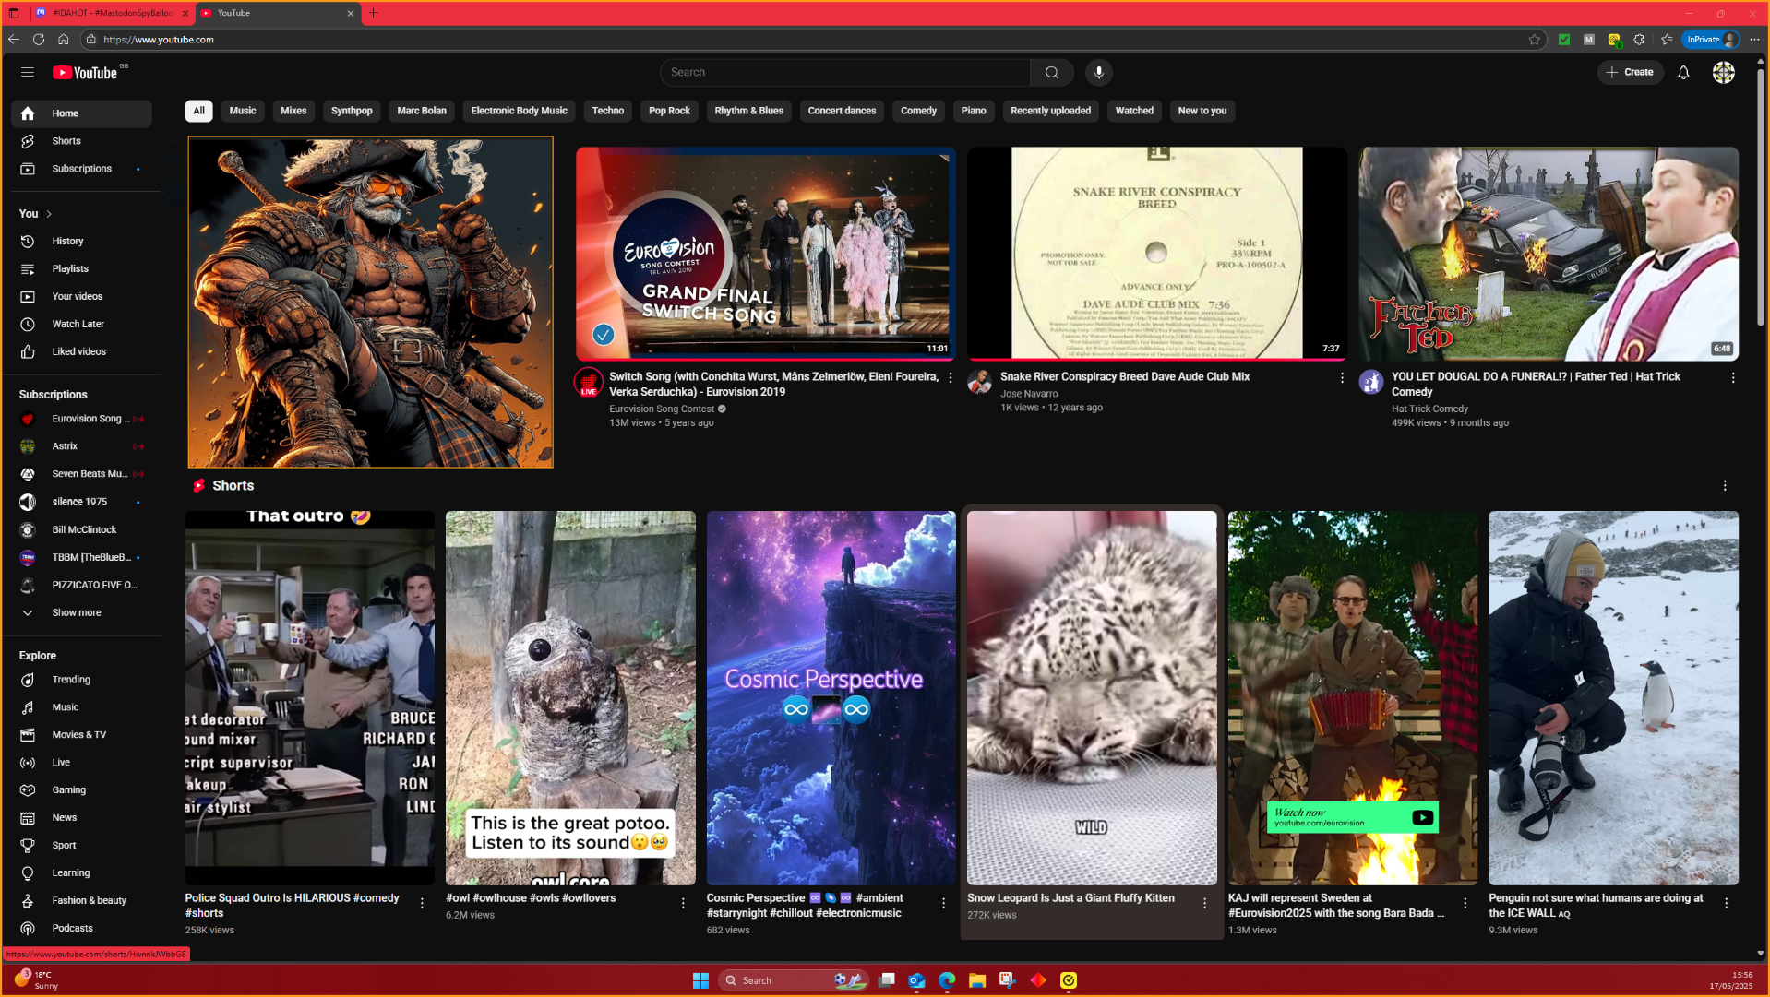Select the Synthpop filter chip
The width and height of the screenshot is (1770, 997).
(x=352, y=111)
